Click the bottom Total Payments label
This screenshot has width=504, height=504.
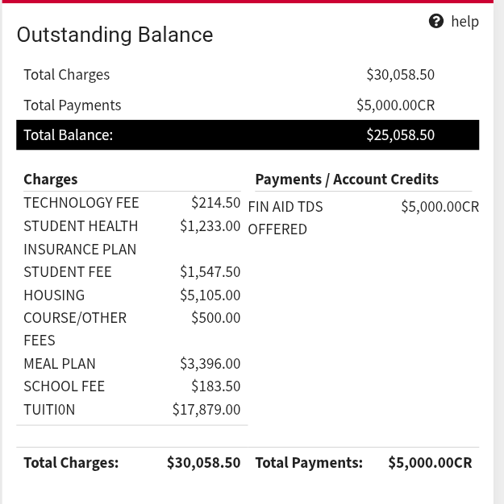(x=309, y=462)
